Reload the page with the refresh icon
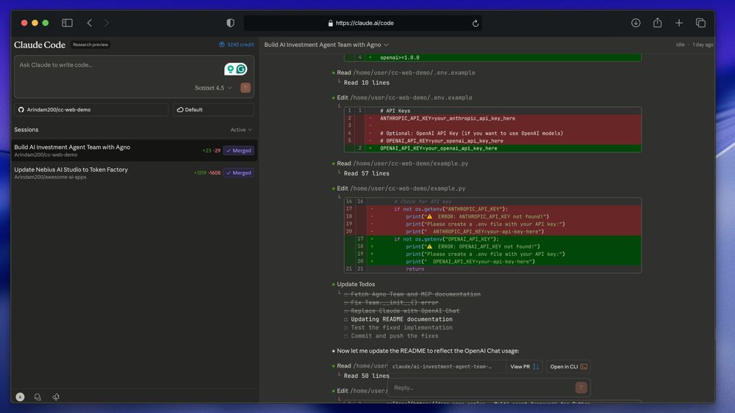The image size is (735, 413). (x=476, y=23)
